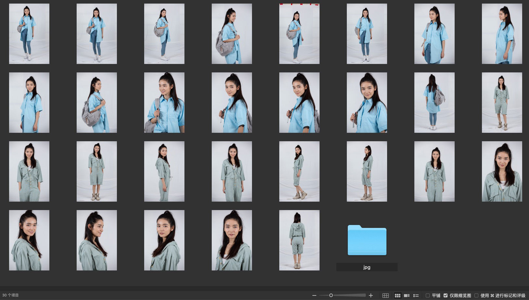This screenshot has height=300, width=529.
Task: Click the 30 个项目 item count text
Action: 11,295
